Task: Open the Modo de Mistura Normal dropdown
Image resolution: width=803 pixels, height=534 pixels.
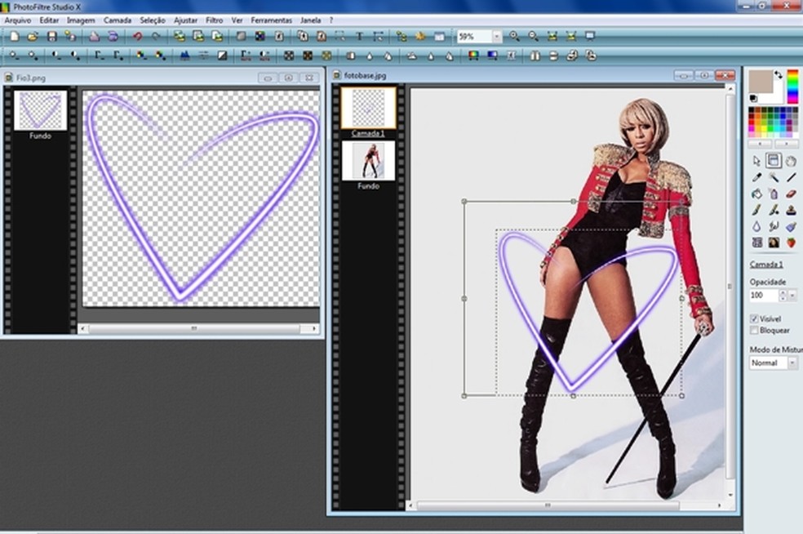Action: [792, 363]
